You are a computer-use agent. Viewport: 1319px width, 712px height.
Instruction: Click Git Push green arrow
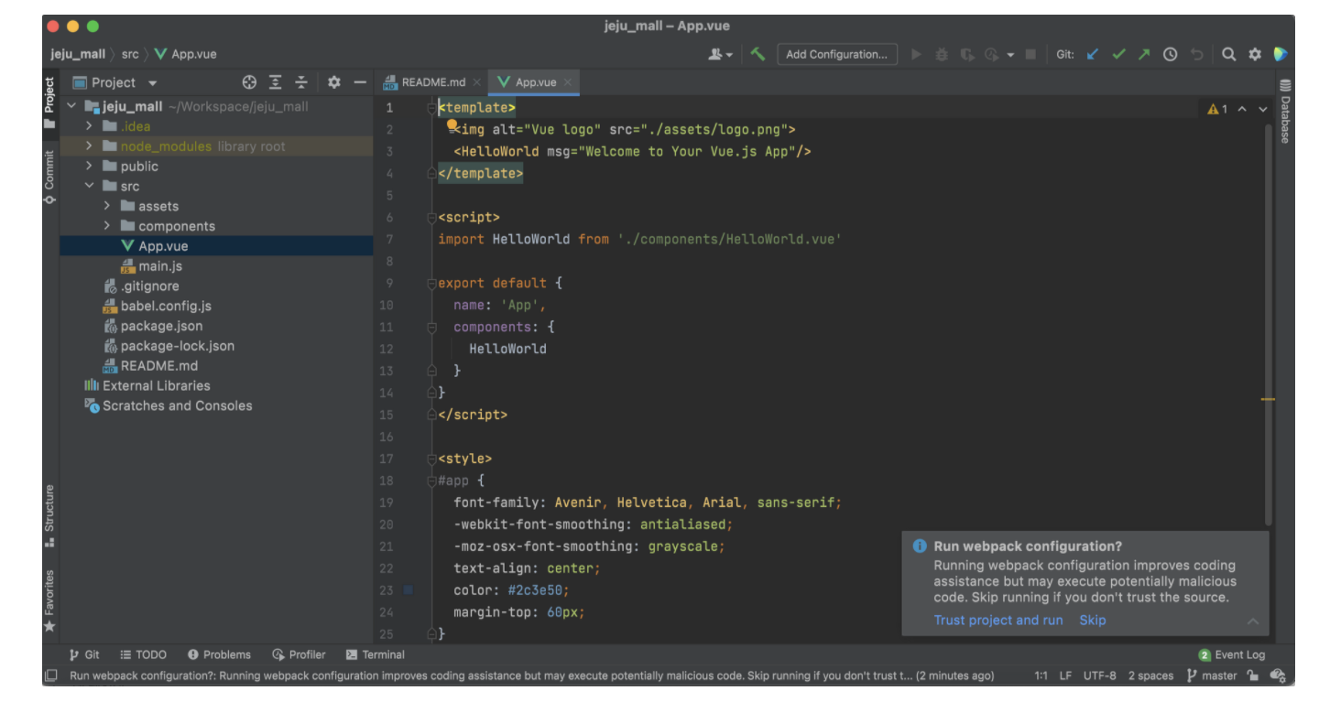pyautogui.click(x=1144, y=55)
